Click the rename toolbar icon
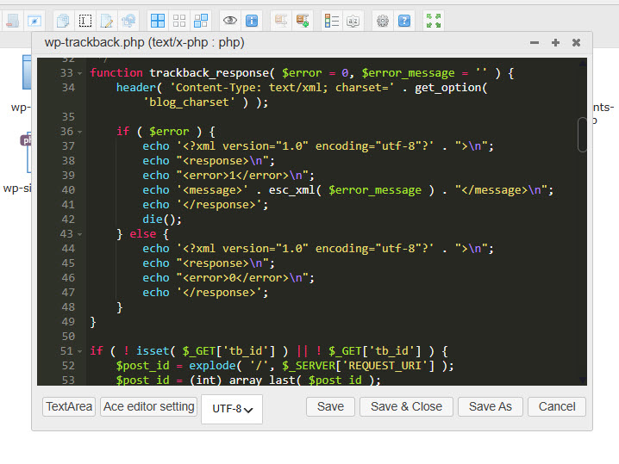Screen dimensions: 619x464 pos(84,21)
